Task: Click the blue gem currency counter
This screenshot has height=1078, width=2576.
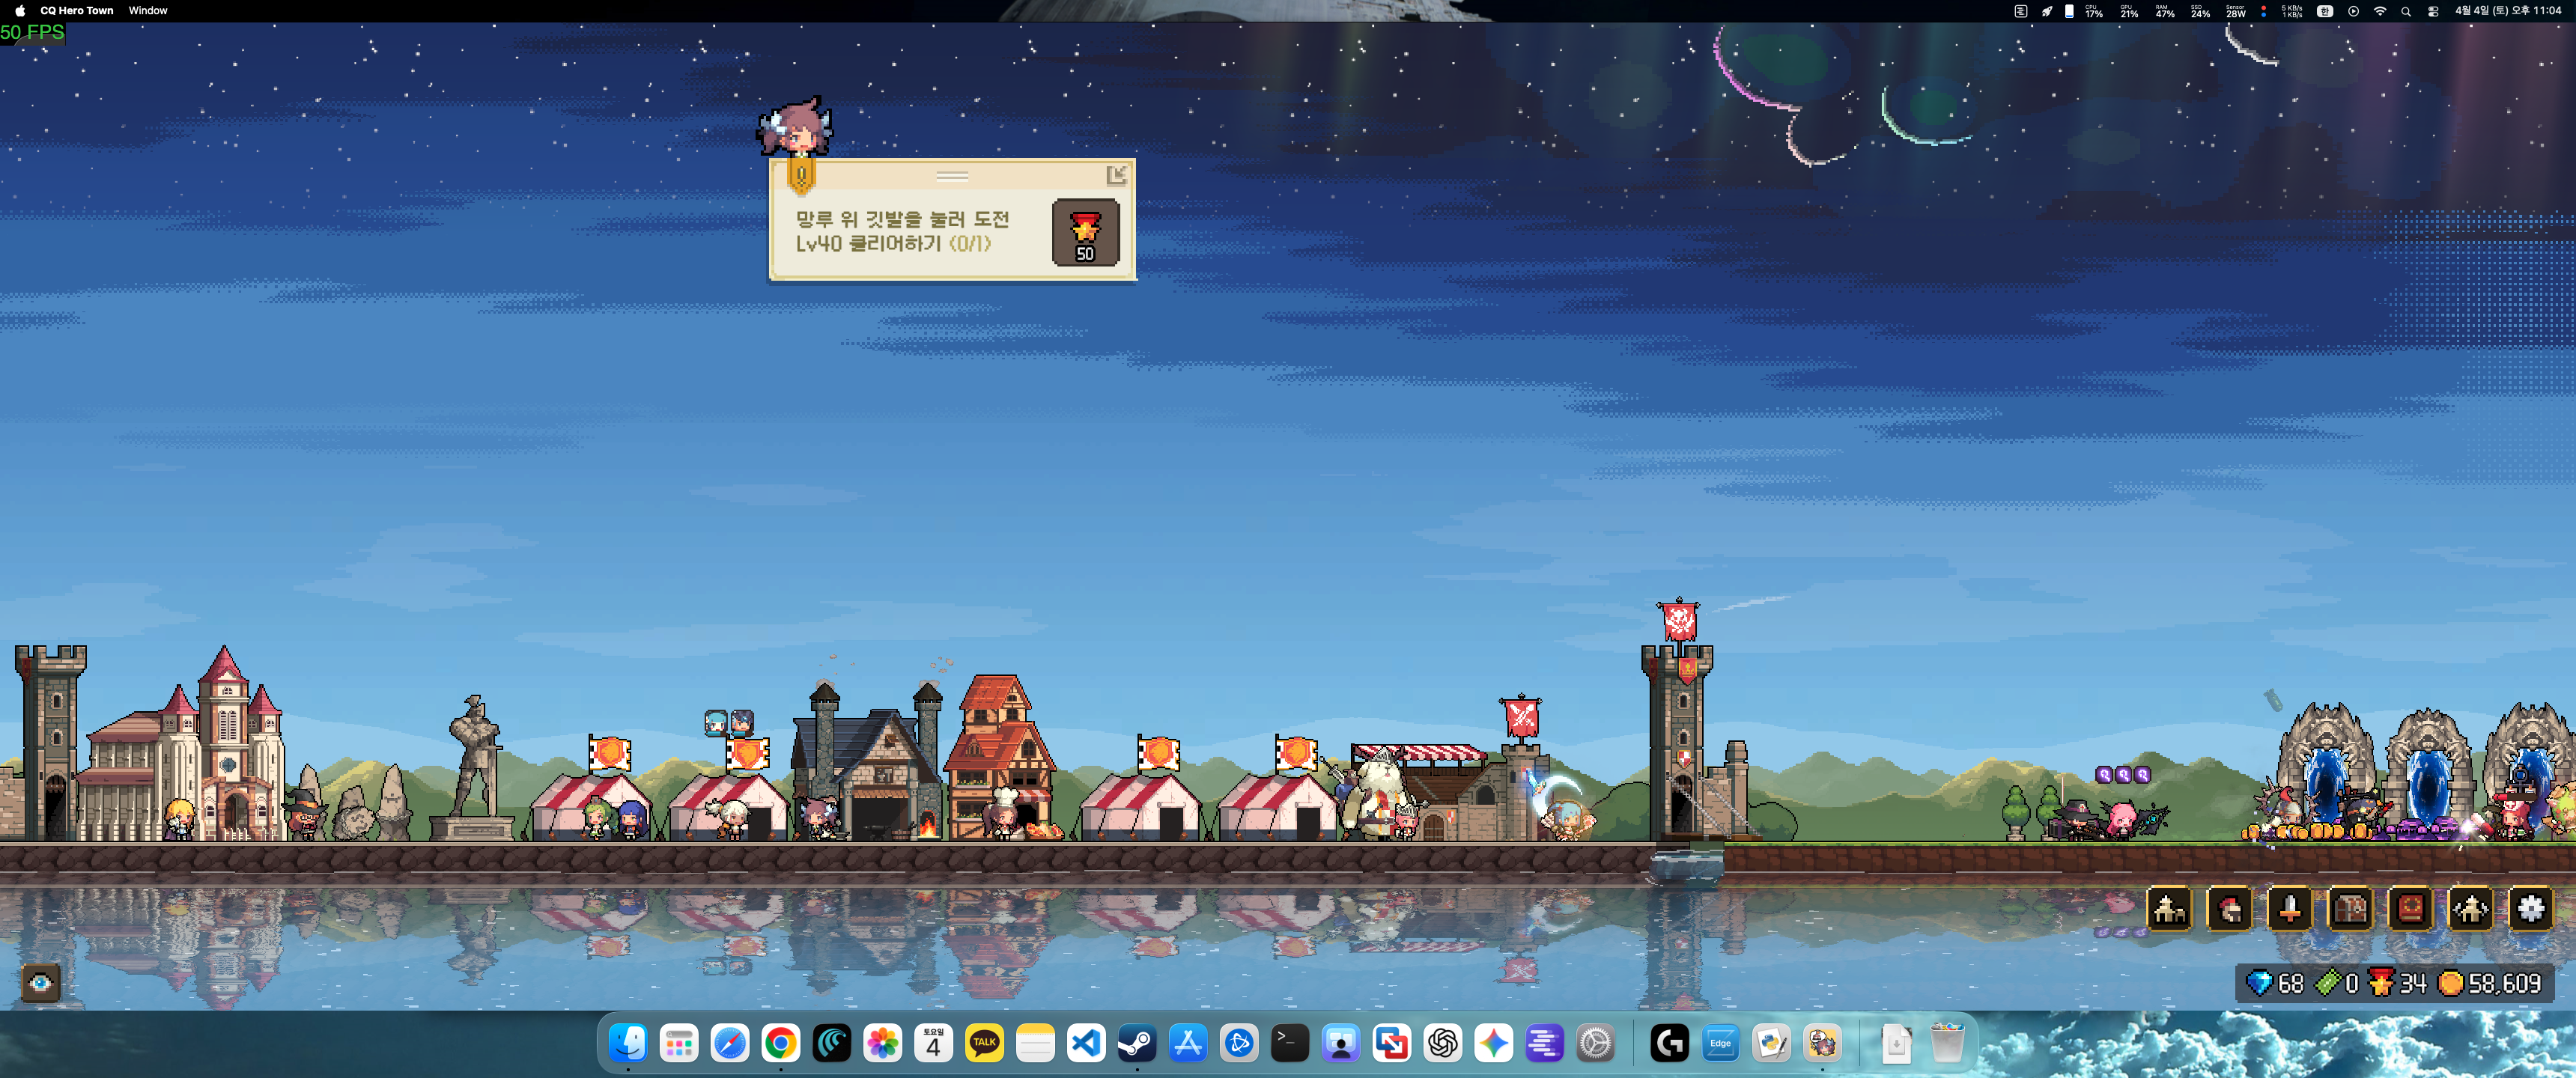Action: [x=2275, y=983]
